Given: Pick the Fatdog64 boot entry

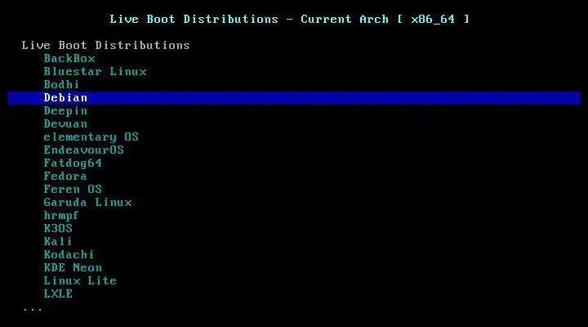Looking at the screenshot, I should 73,163.
